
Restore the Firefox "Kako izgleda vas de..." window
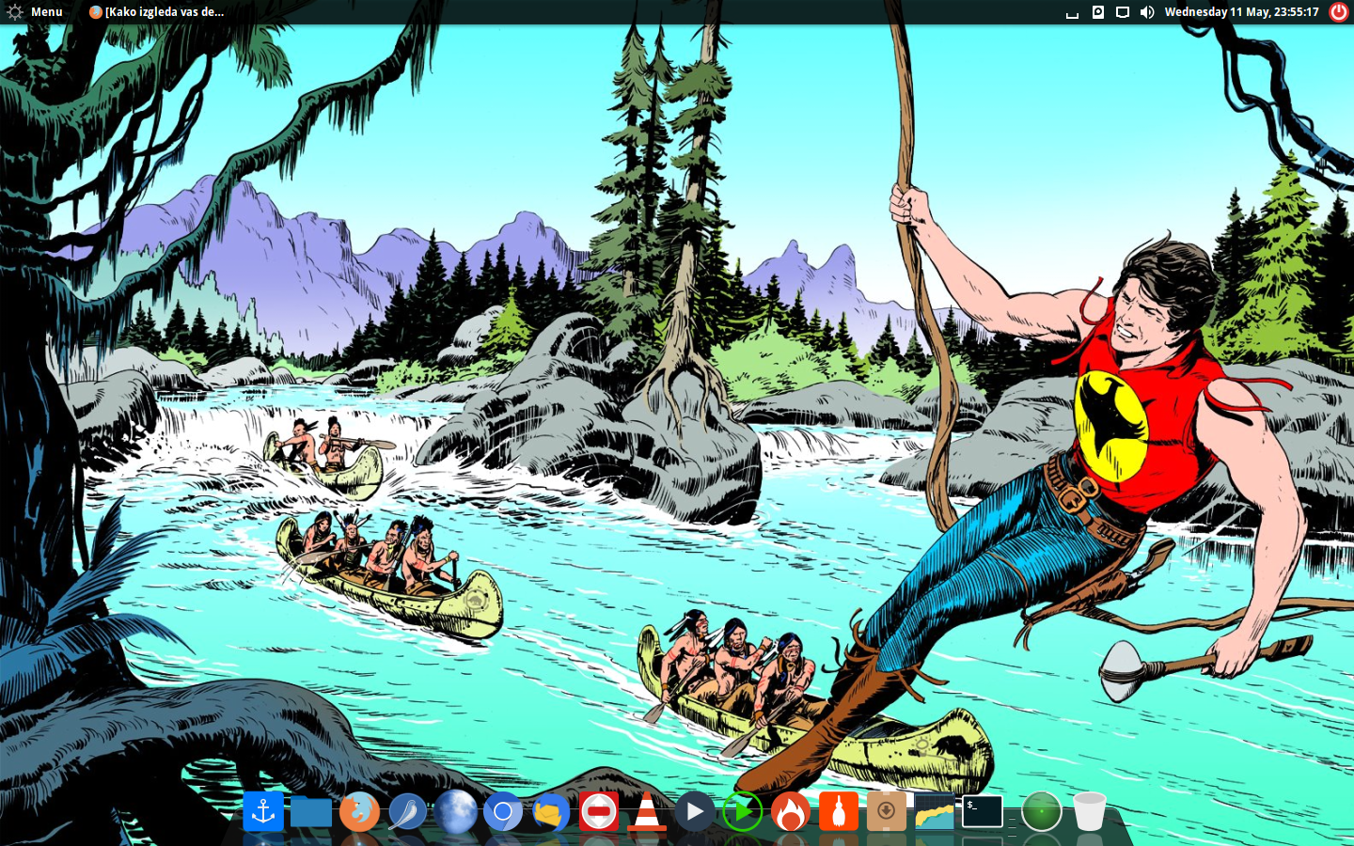click(x=157, y=12)
